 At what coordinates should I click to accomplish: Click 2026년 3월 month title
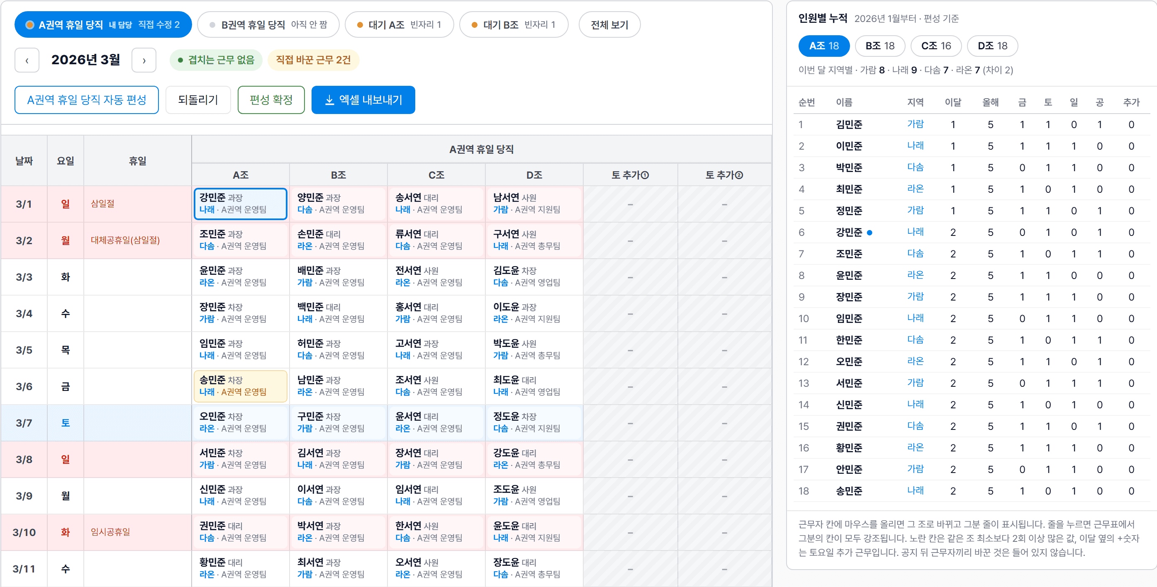85,60
